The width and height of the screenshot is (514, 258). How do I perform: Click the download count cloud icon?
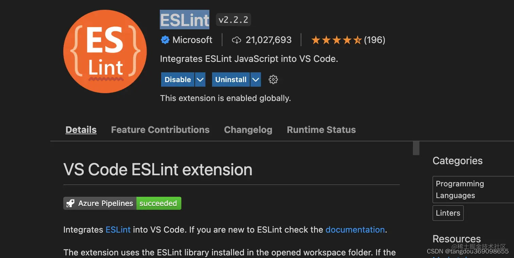coord(236,40)
